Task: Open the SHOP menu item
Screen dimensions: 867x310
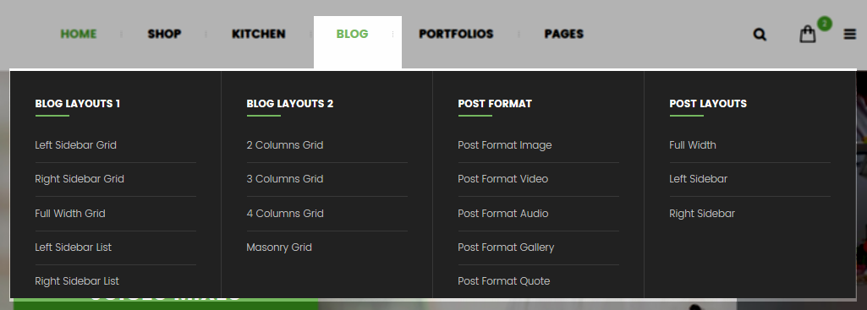Action: pyautogui.click(x=164, y=35)
